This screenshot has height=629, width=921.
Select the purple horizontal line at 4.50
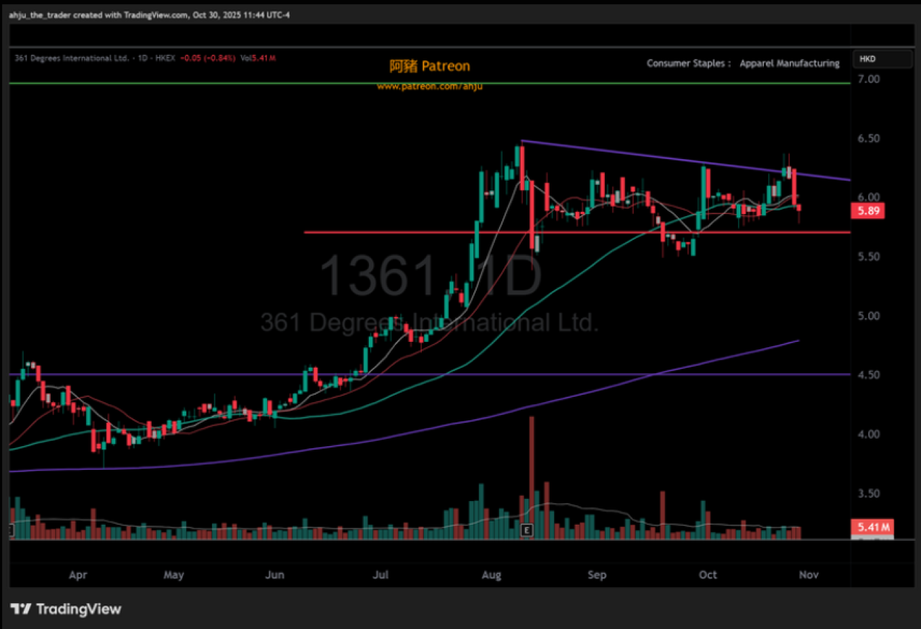(x=203, y=374)
